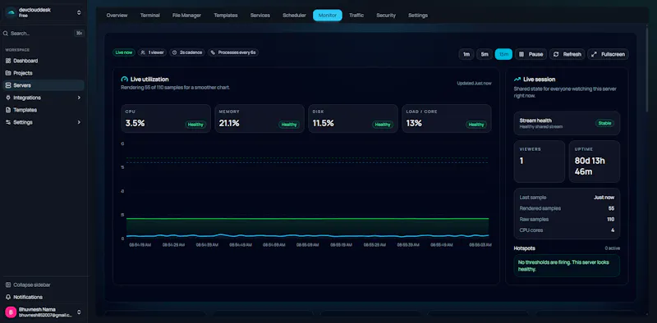
Task: Open the Services tab
Action: [x=260, y=16]
